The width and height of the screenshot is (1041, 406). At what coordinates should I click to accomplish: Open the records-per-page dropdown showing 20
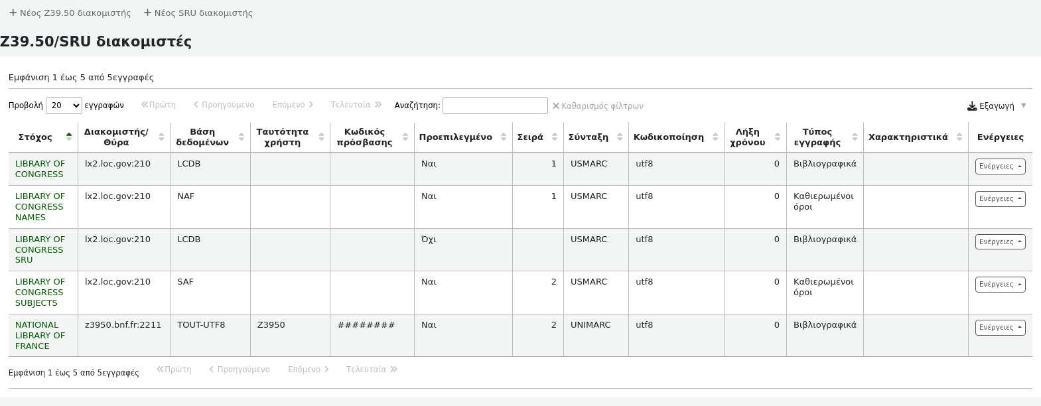[x=64, y=105]
